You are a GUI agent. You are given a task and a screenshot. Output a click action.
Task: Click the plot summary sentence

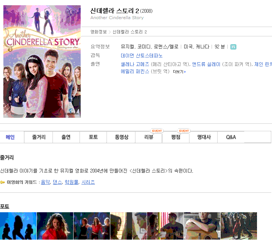point(97,171)
